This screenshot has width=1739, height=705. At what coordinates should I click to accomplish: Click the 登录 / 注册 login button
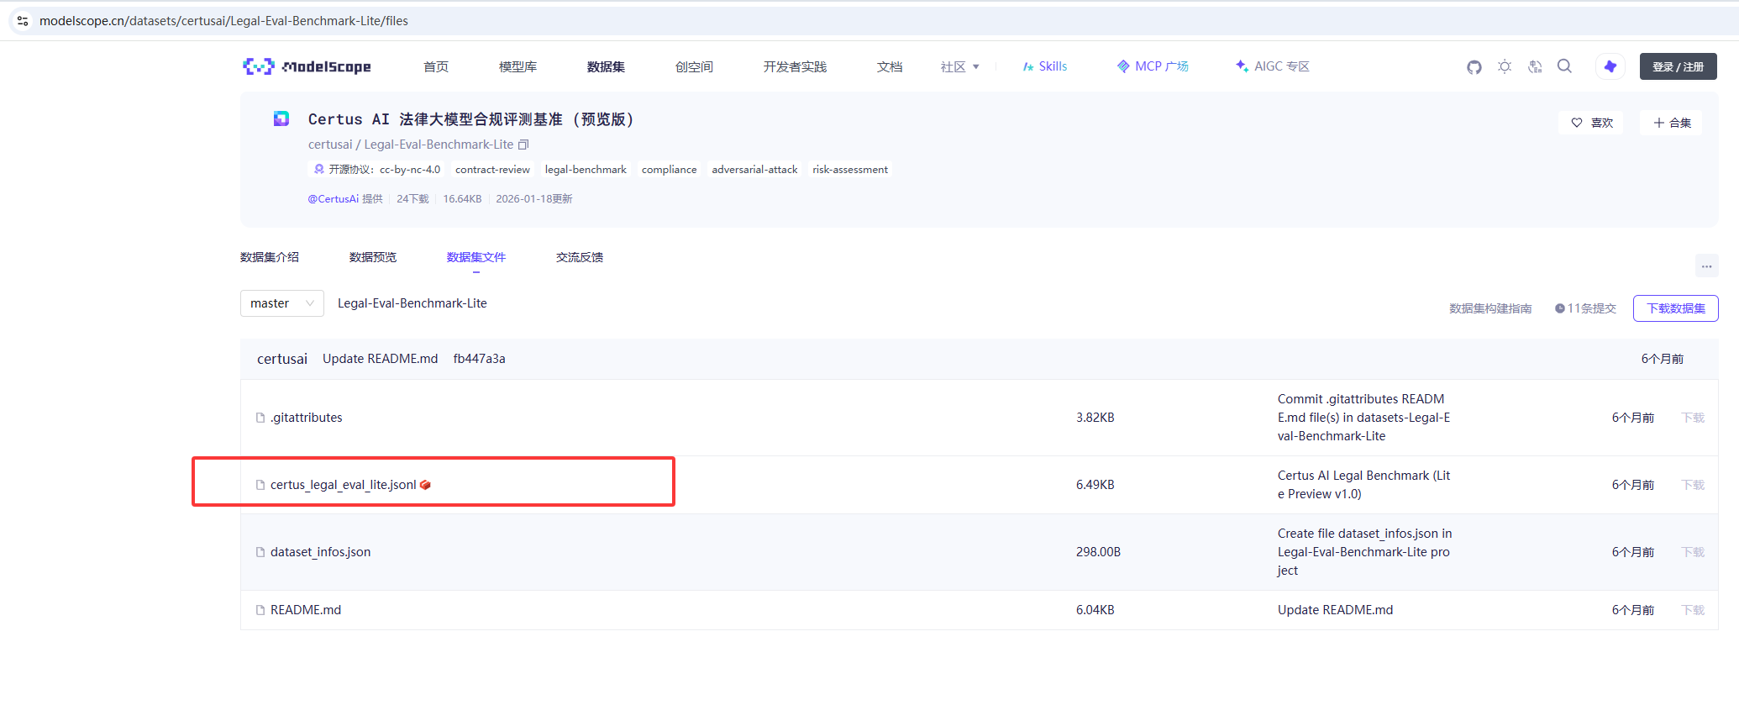[1678, 66]
